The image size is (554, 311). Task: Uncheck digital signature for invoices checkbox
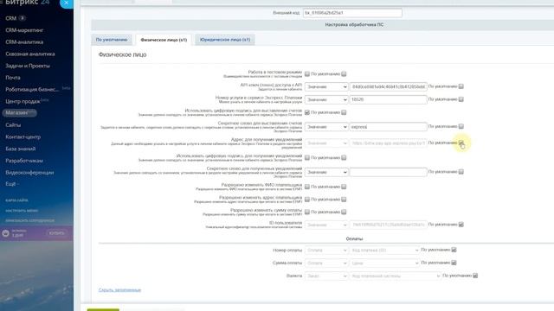coord(307,112)
